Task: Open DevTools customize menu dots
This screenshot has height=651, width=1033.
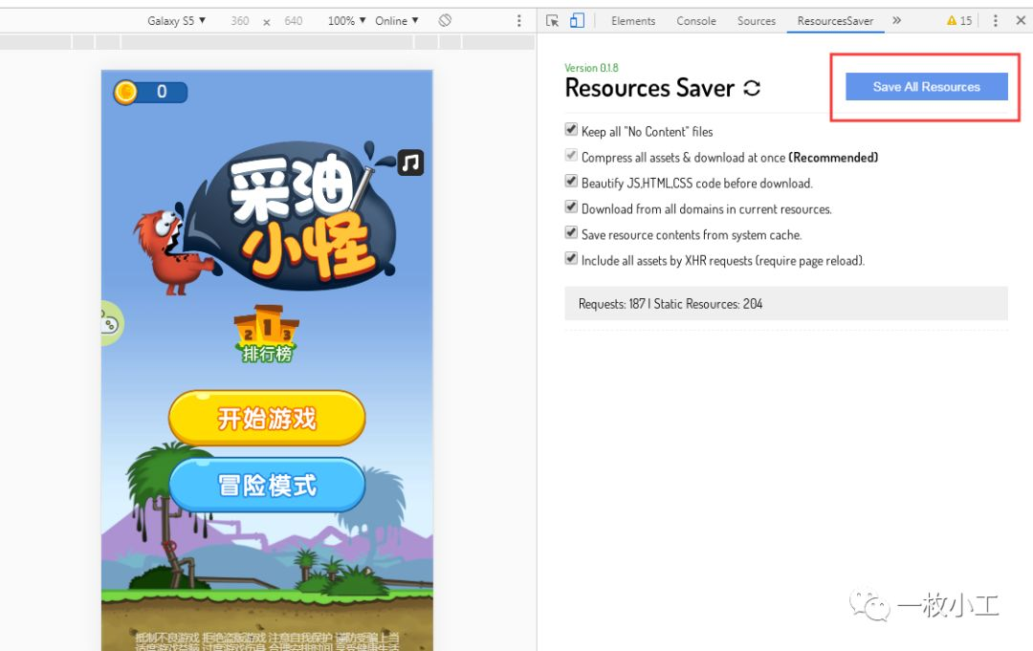Action: 996,21
